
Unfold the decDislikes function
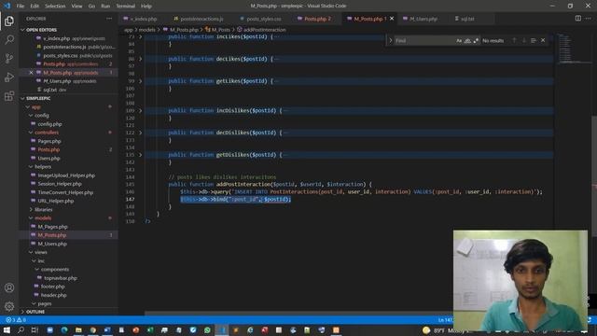[x=141, y=133]
